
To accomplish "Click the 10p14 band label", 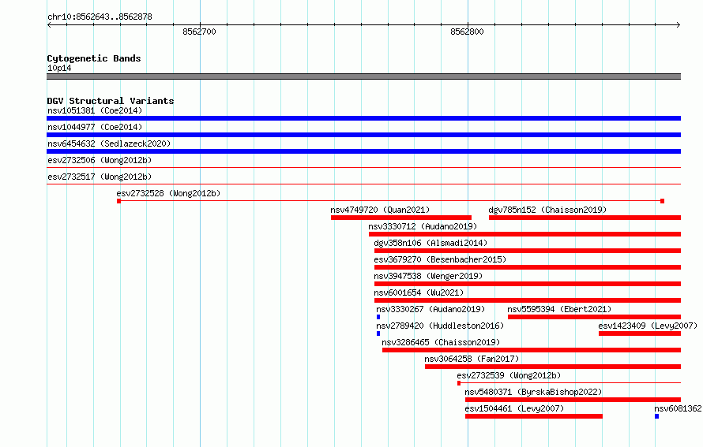I will click(x=59, y=68).
